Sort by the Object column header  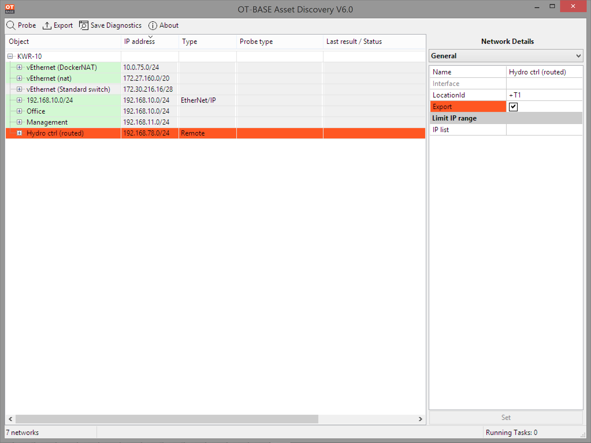[63, 42]
